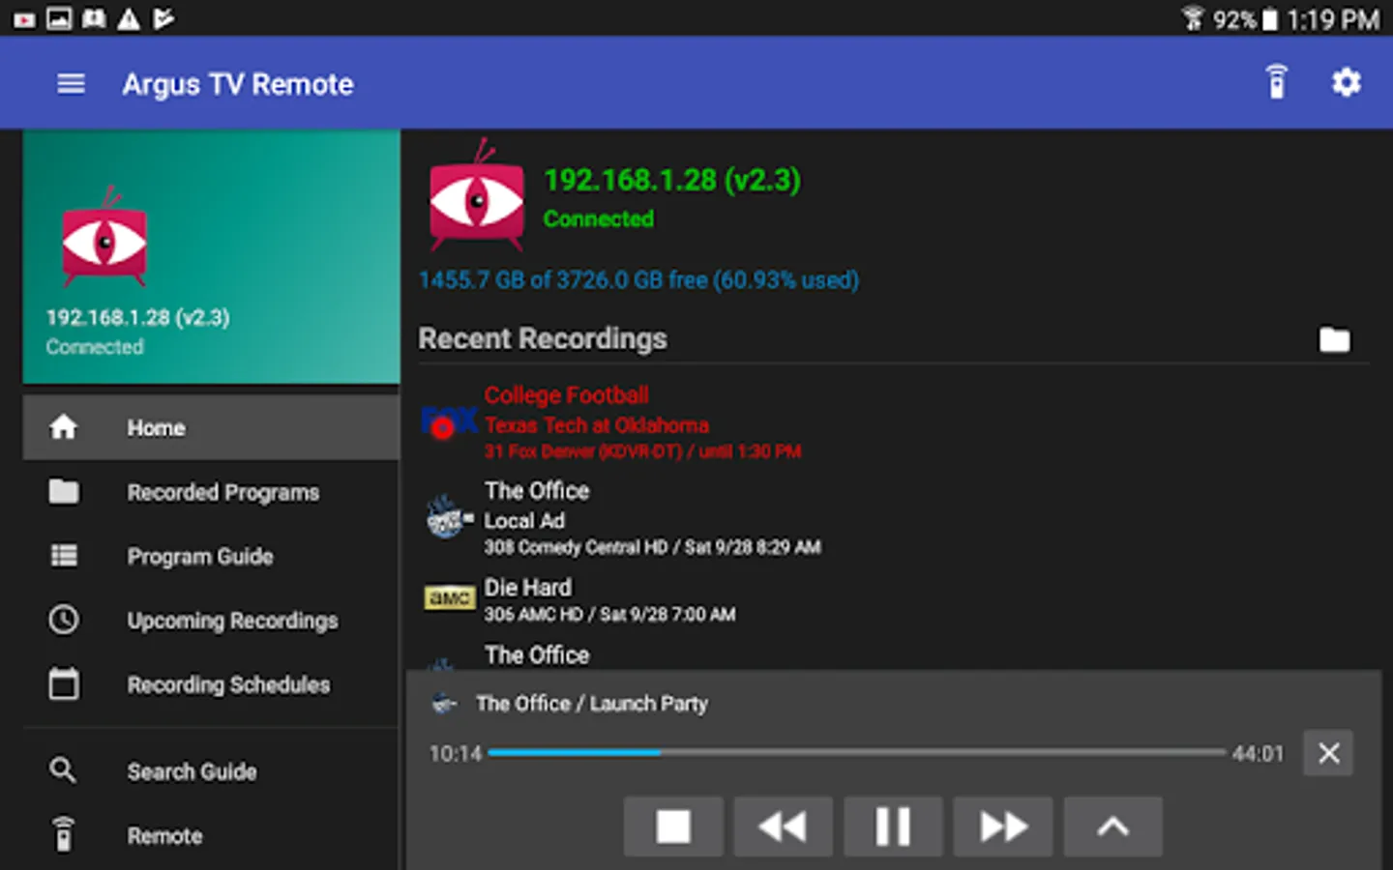Click the Recording Schedules calendar icon
The image size is (1393, 870).
[64, 683]
